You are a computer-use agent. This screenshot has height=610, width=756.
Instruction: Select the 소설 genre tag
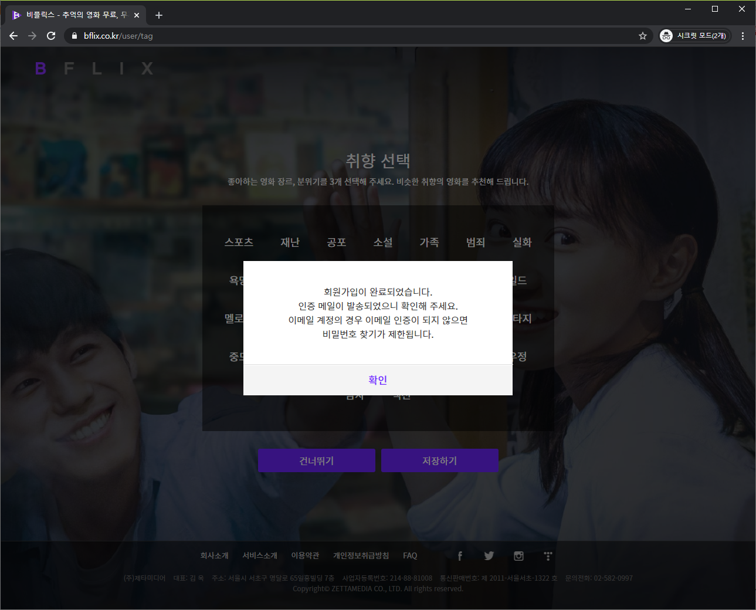point(383,242)
